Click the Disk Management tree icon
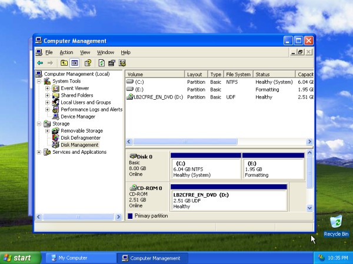The image size is (353, 264). click(x=56, y=145)
